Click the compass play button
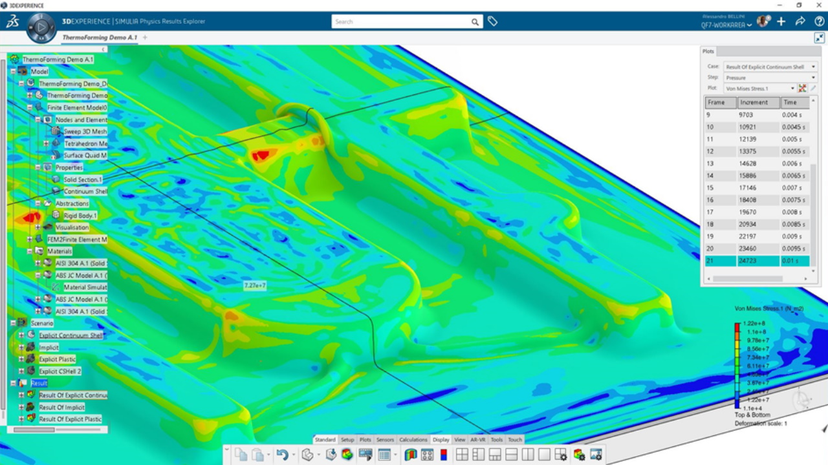 tap(41, 28)
